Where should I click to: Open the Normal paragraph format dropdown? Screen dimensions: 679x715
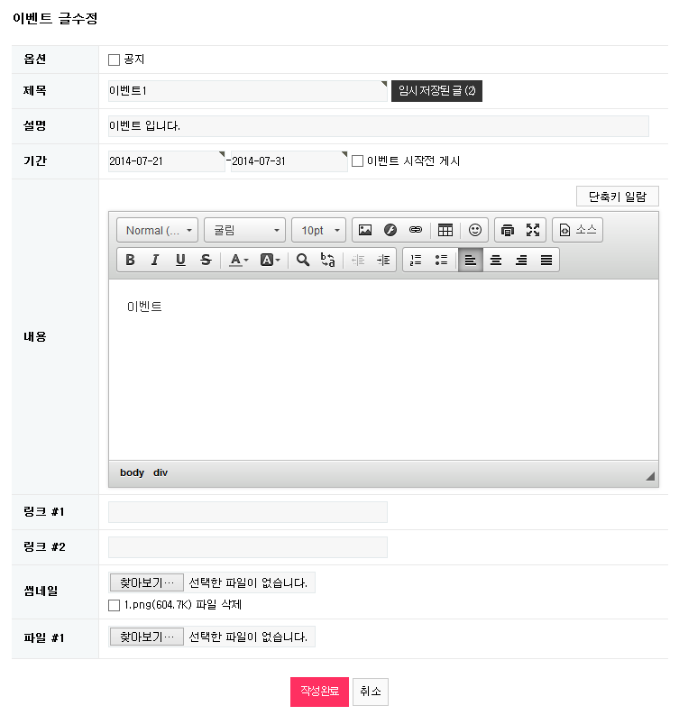click(158, 230)
